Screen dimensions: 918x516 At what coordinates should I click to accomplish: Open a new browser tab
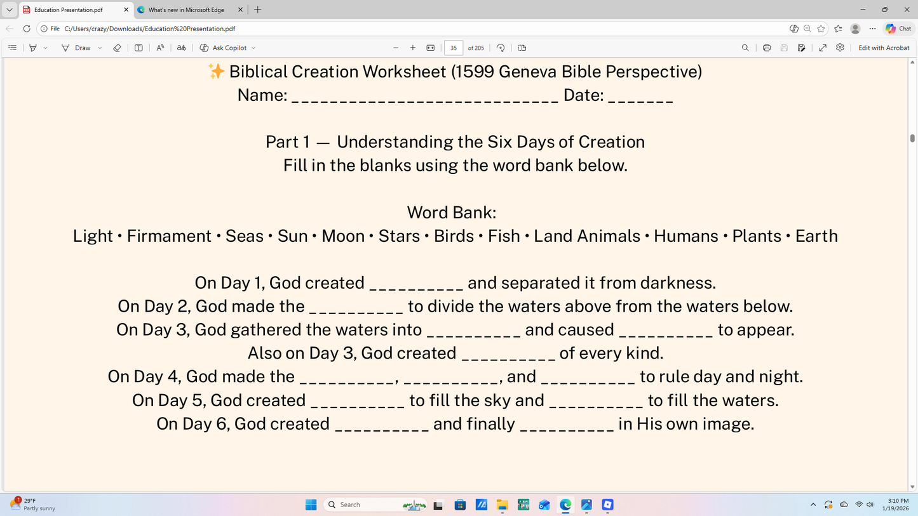[x=257, y=10]
